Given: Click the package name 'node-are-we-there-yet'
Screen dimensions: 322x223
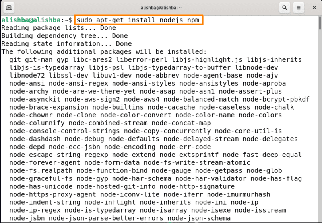Looking at the screenshot, I should tap(94, 91).
